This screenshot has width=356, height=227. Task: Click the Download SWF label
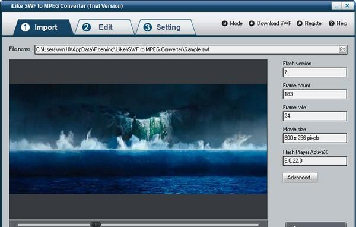(274, 23)
